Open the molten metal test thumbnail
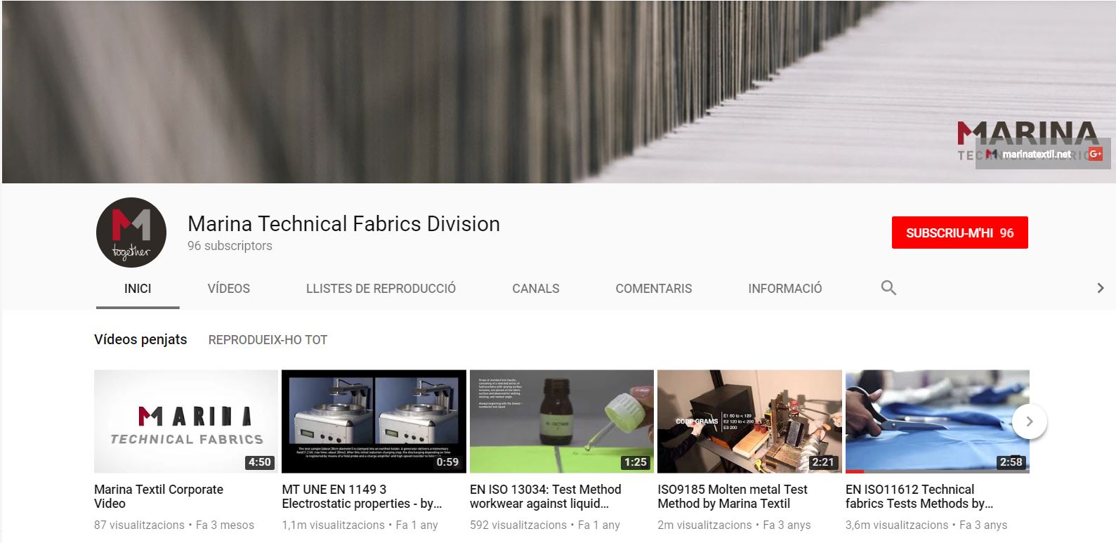1116x543 pixels. coord(749,421)
